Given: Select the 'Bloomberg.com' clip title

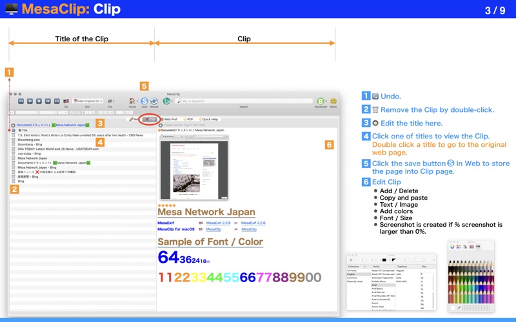Looking at the screenshot, I should point(28,140).
